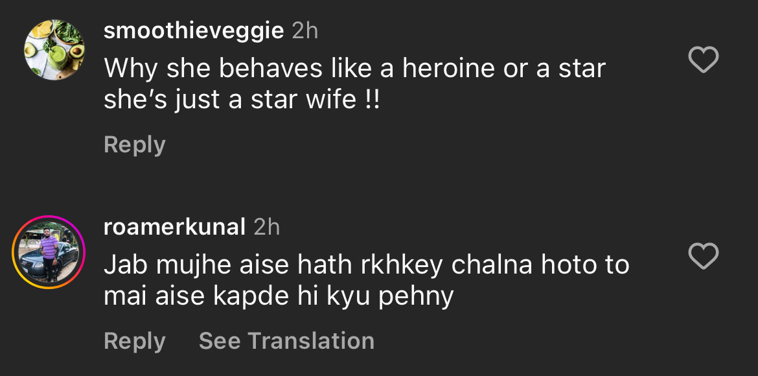Reply to roamerkunal's comment
This screenshot has width=758, height=376.
134,341
